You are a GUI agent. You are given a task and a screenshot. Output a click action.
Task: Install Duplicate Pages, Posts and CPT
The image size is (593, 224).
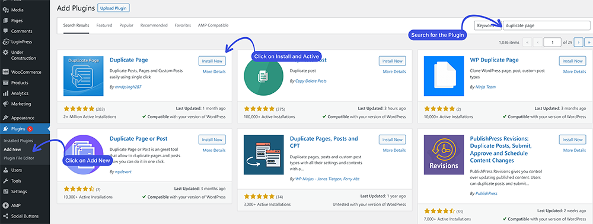point(392,139)
